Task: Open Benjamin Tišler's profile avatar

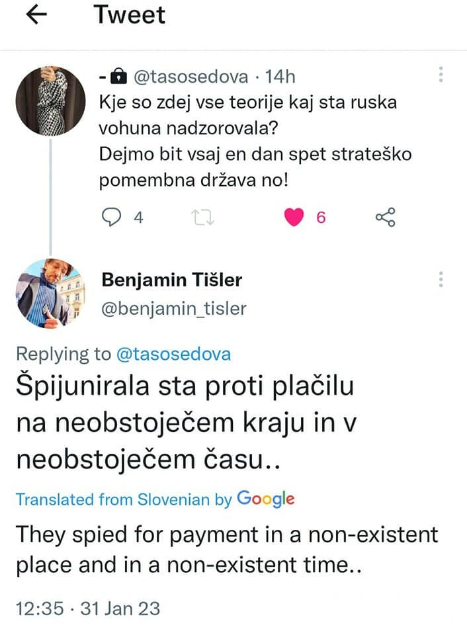Action: [x=49, y=292]
